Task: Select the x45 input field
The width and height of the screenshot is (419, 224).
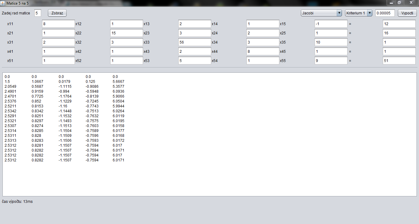Action: tap(331, 52)
